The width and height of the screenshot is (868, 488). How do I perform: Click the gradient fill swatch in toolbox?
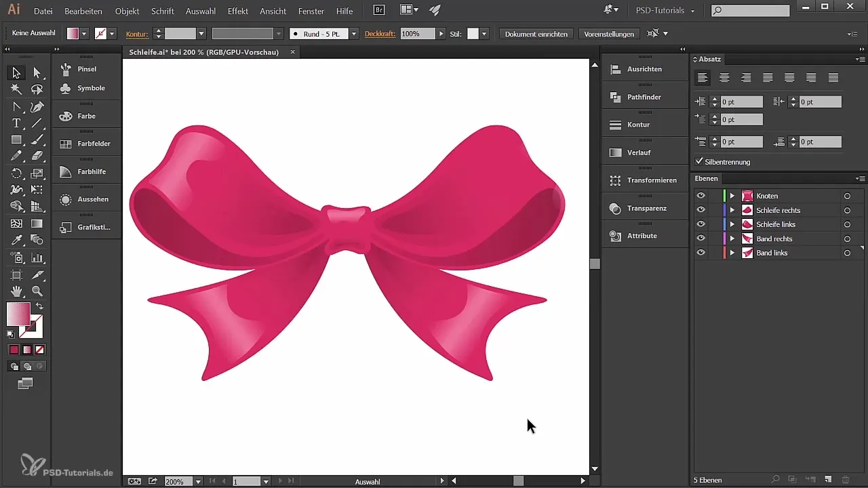pos(18,314)
